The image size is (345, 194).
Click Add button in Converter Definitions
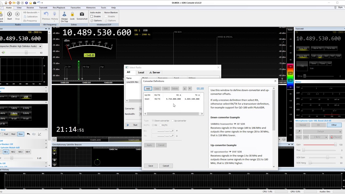148,89
